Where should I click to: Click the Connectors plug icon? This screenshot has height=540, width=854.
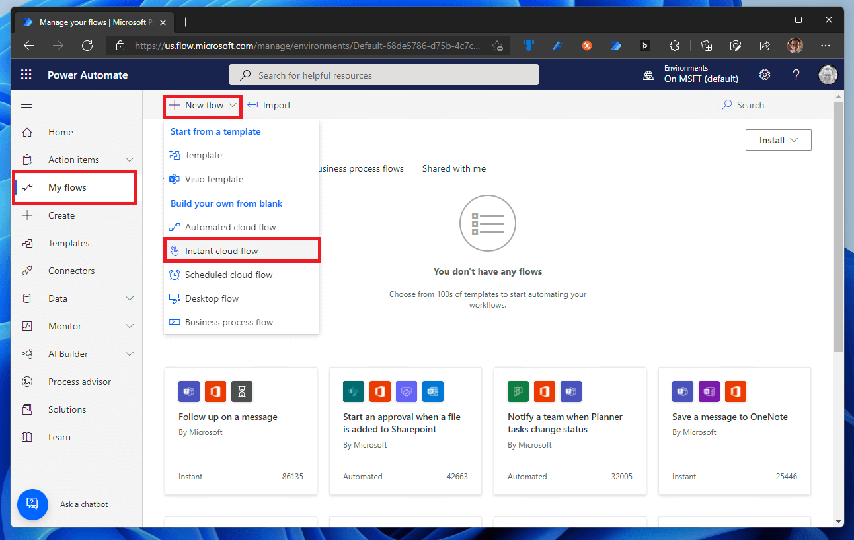point(27,271)
